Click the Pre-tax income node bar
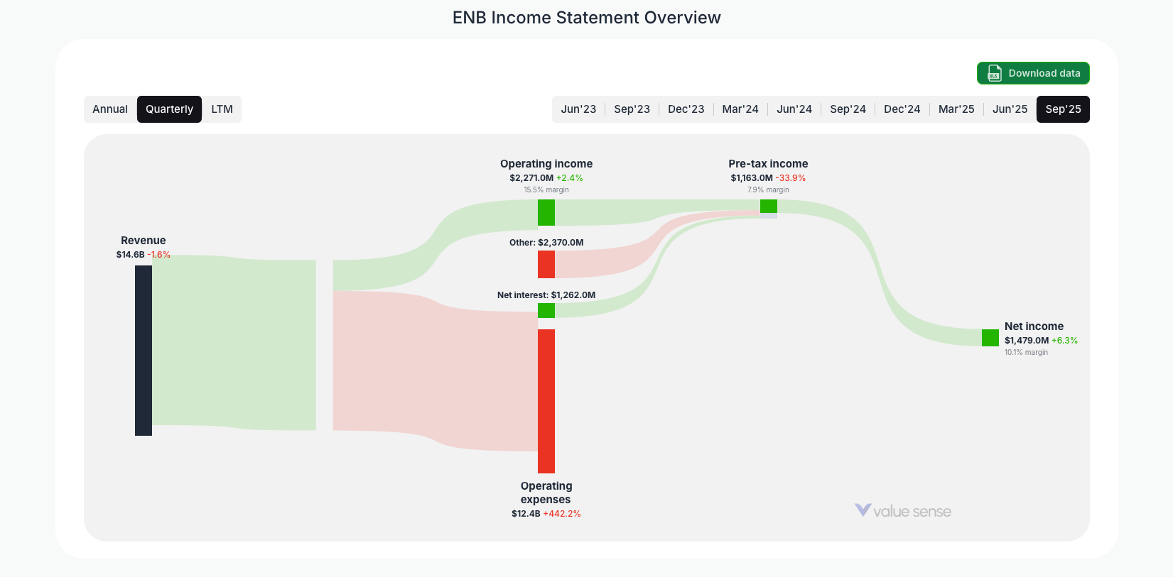Image resolution: width=1173 pixels, height=577 pixels. pyautogui.click(x=769, y=206)
